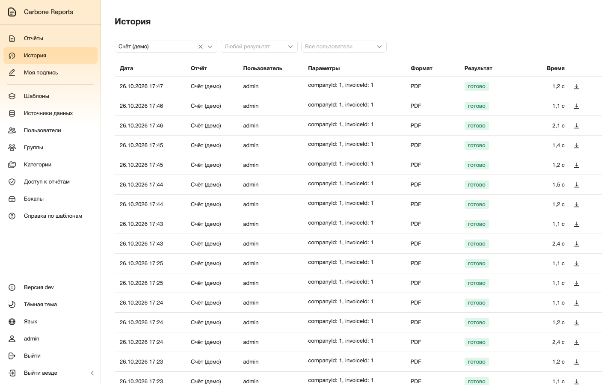Screen dimensions: 616x385
Task: Click the database icon for Источники данных
Action: (x=12, y=113)
